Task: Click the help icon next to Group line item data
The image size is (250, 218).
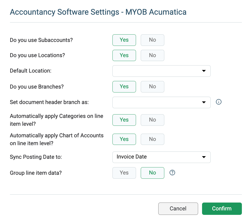Action: click(x=172, y=173)
